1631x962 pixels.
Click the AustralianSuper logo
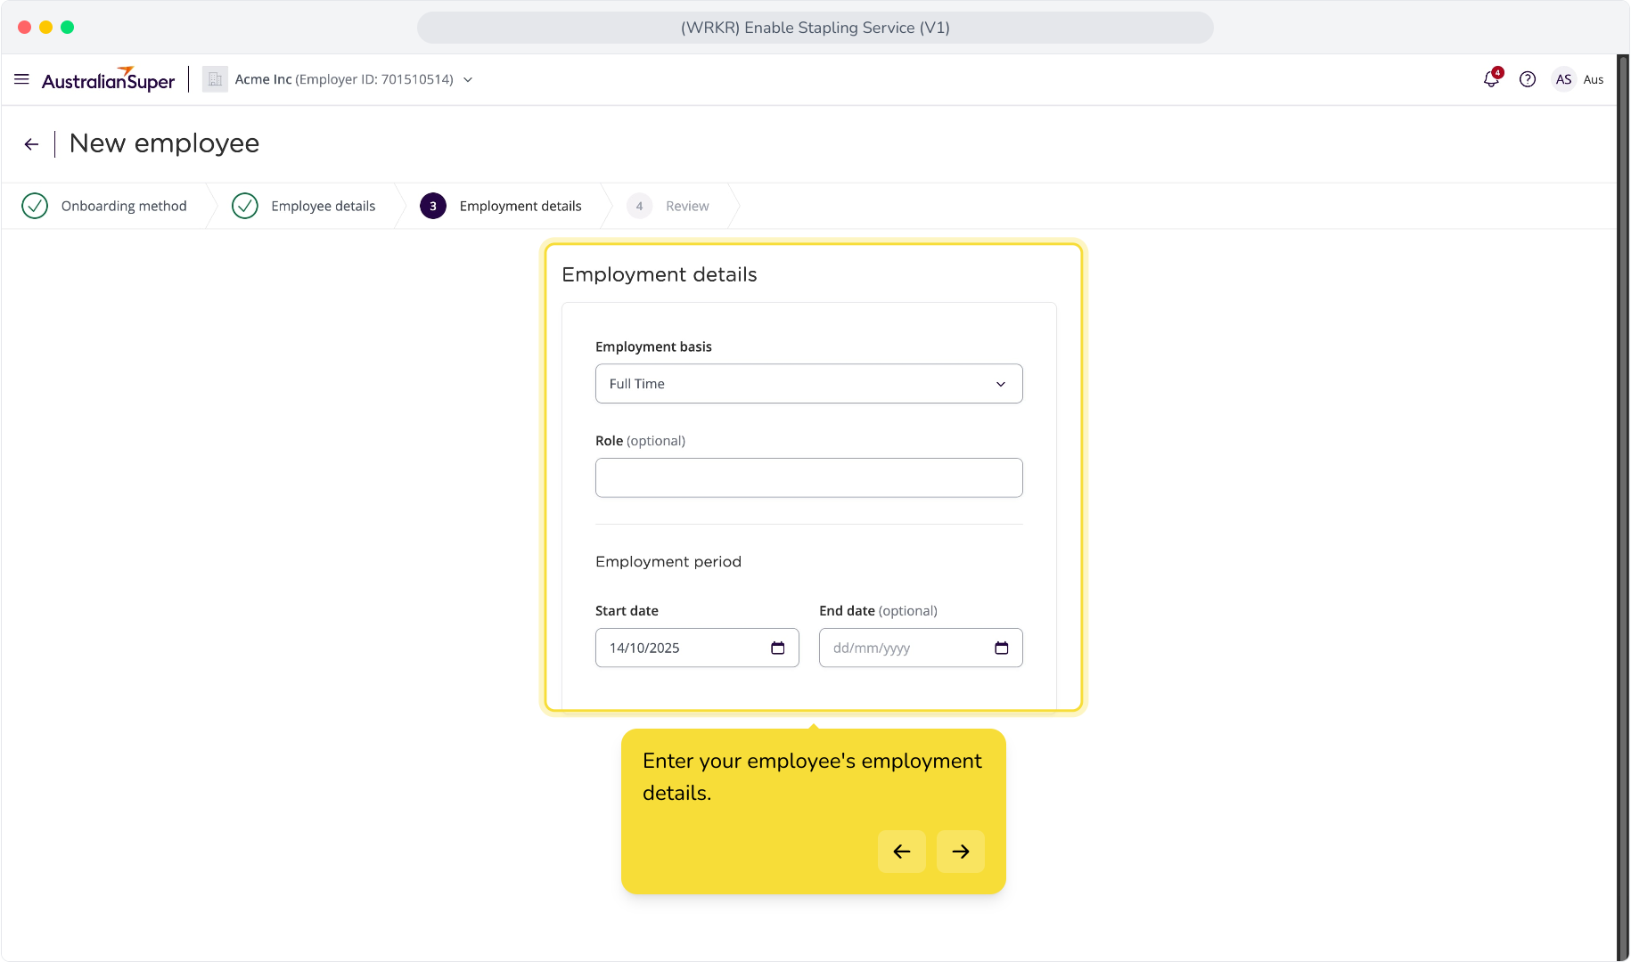point(108,79)
